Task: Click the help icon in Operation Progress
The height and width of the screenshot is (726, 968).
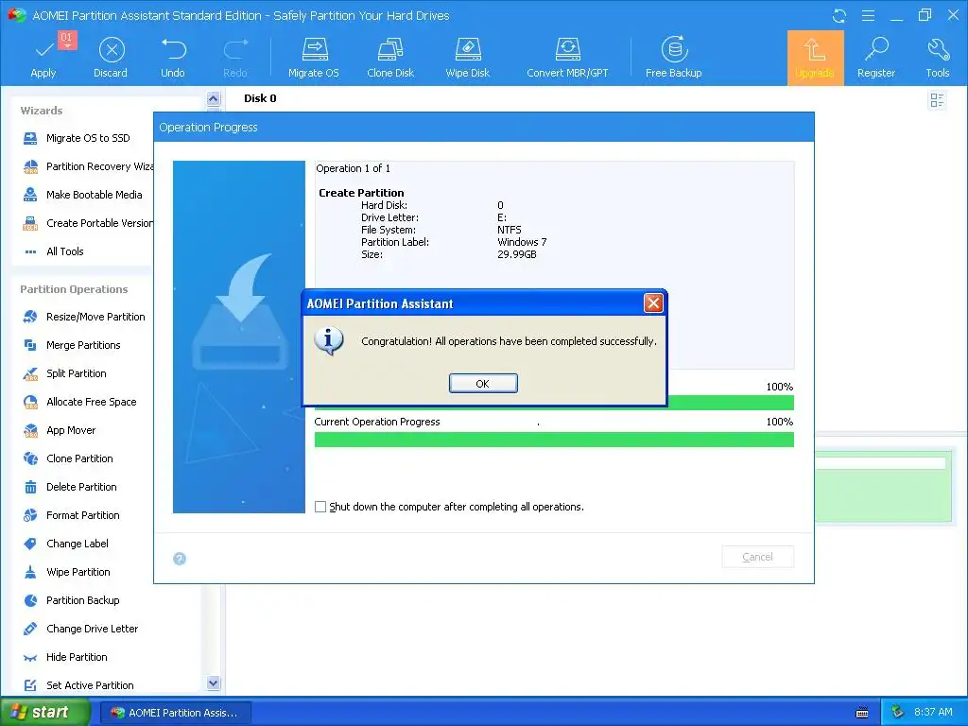Action: click(x=180, y=559)
